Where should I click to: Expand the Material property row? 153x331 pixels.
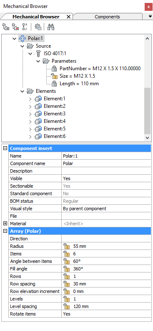point(5,224)
